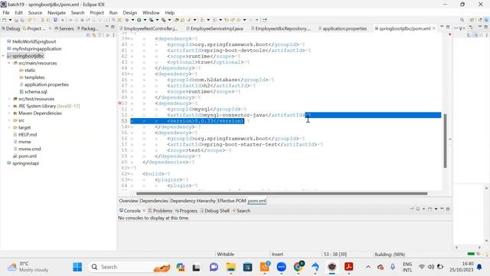The width and height of the screenshot is (490, 276).
Task: Minimize the Console panel
Action: (x=442, y=209)
